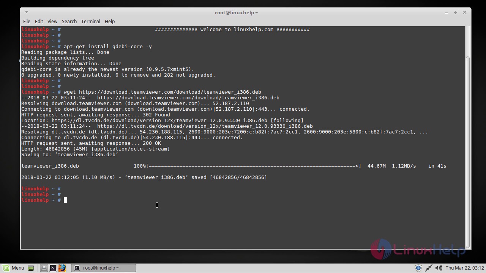Click the wget teamviewer_i386.deb command line
Viewport: 486px width, 273px height.
pyautogui.click(x=163, y=92)
